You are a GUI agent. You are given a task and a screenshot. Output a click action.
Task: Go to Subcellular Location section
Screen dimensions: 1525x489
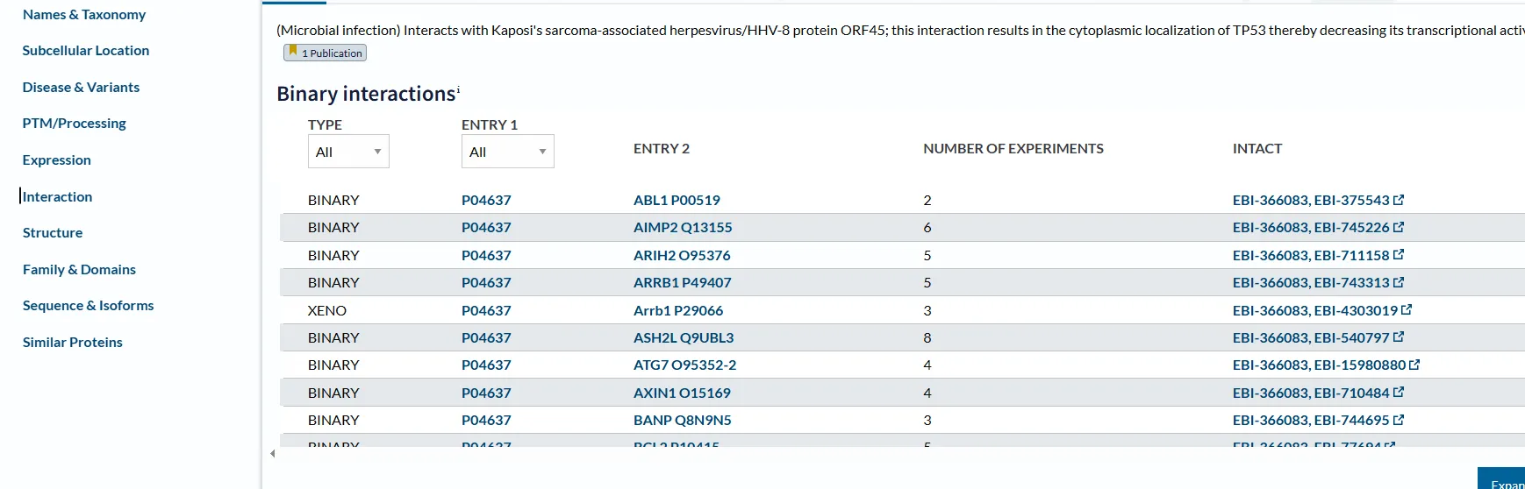tap(86, 51)
